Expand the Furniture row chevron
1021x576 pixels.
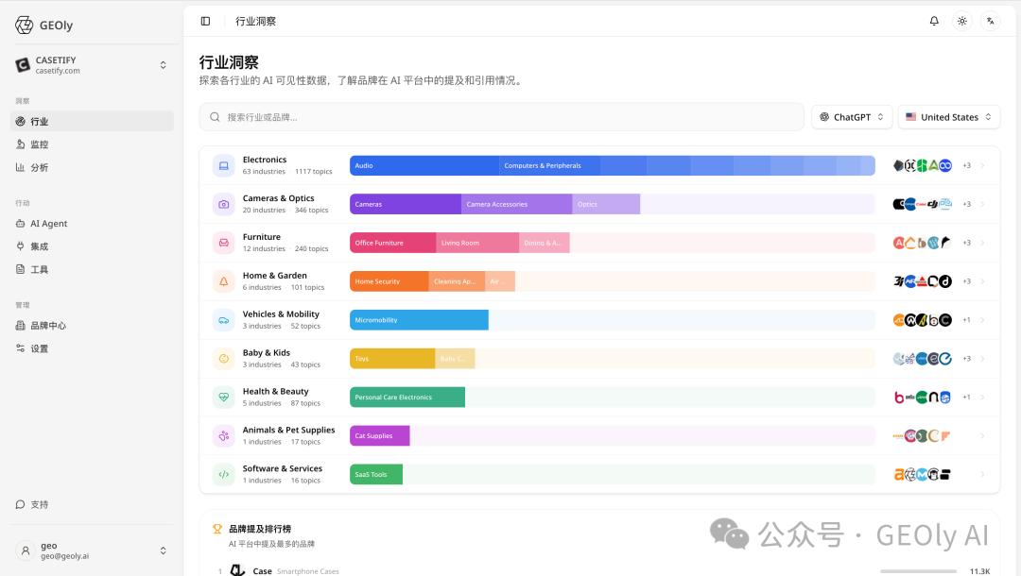point(982,243)
